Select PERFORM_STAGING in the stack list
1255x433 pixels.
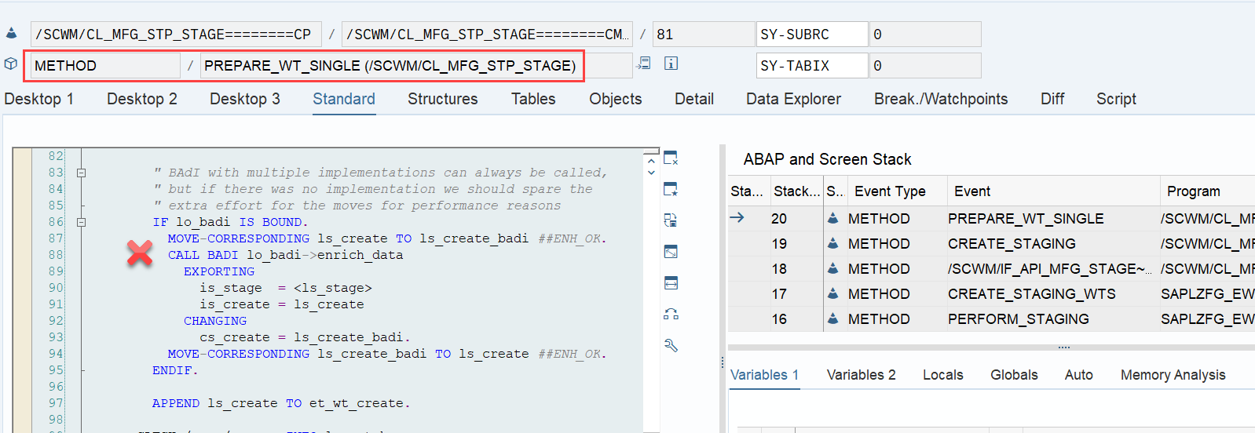click(x=1018, y=319)
